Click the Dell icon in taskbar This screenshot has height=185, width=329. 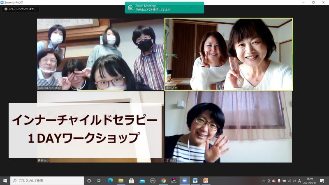point(153,180)
